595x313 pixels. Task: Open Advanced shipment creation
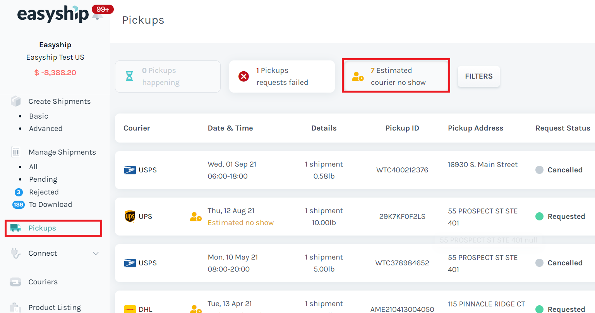pos(46,129)
